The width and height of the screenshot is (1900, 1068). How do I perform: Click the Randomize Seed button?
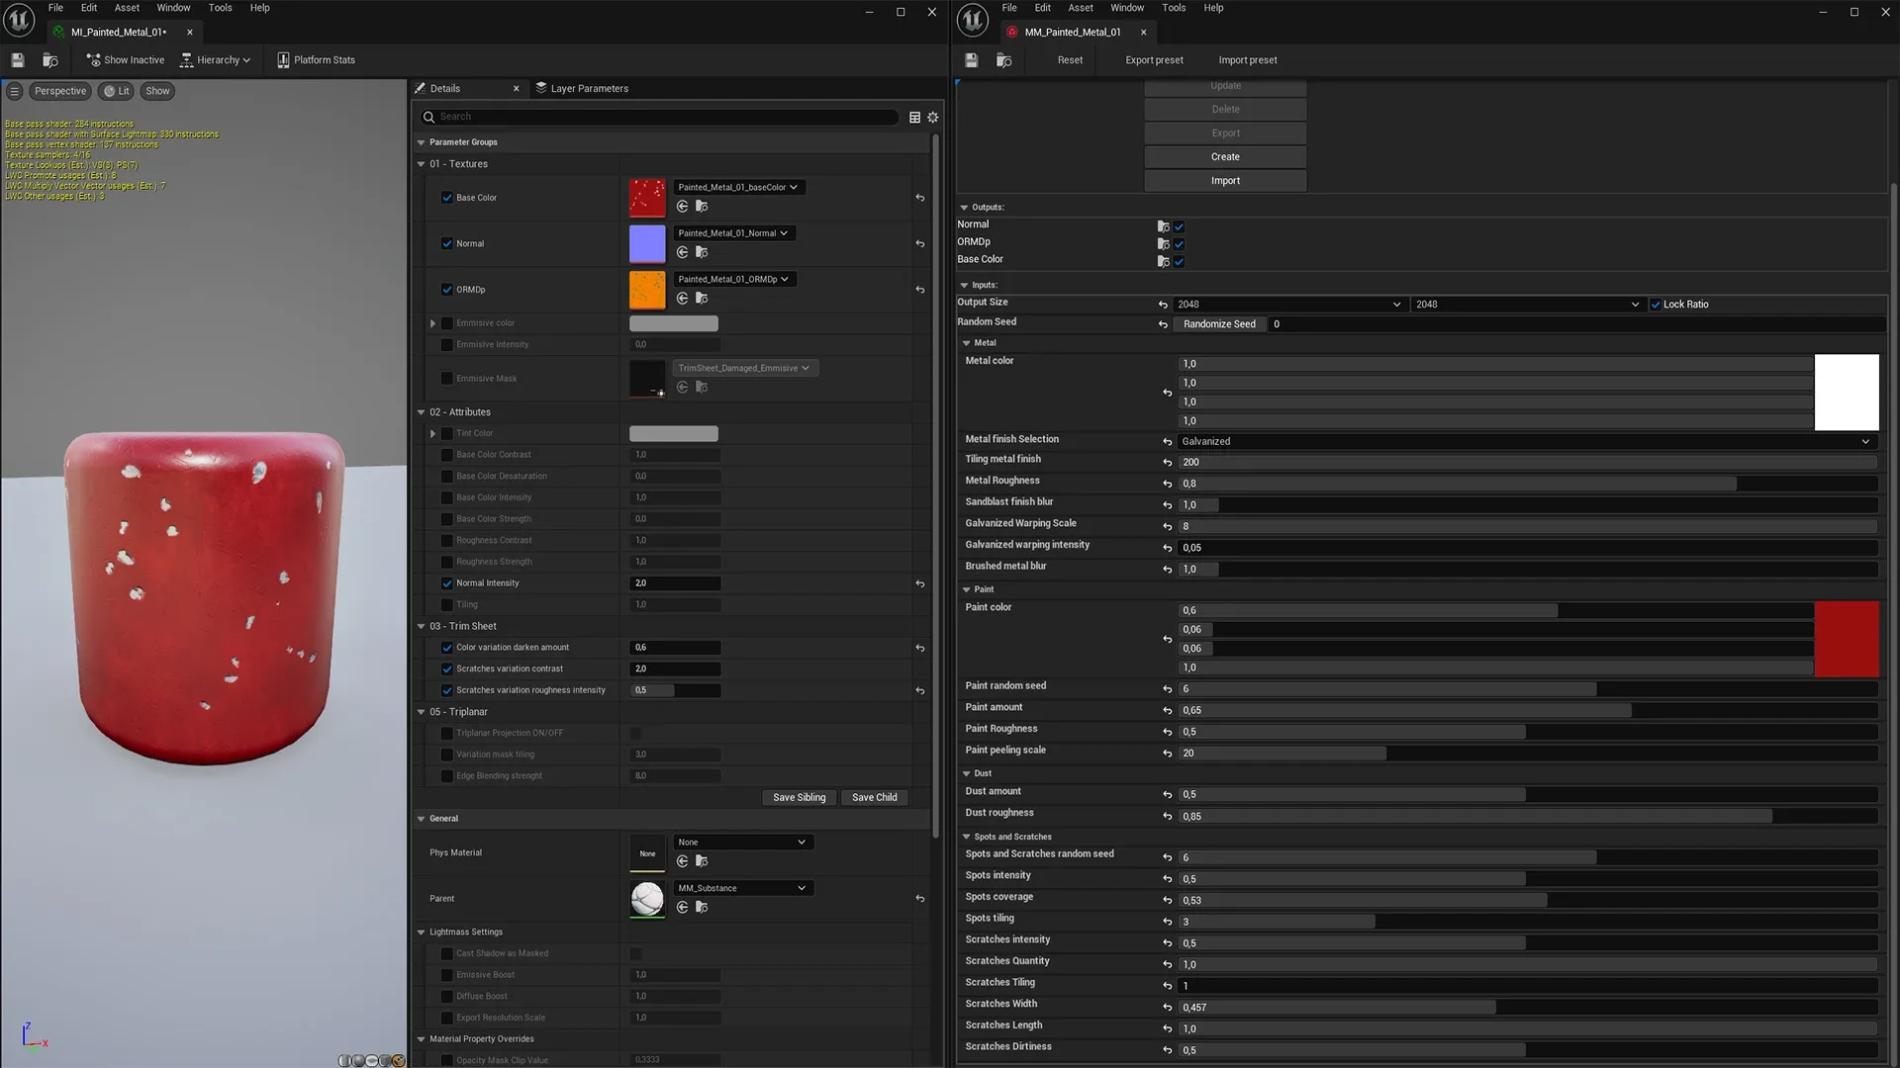(x=1218, y=324)
